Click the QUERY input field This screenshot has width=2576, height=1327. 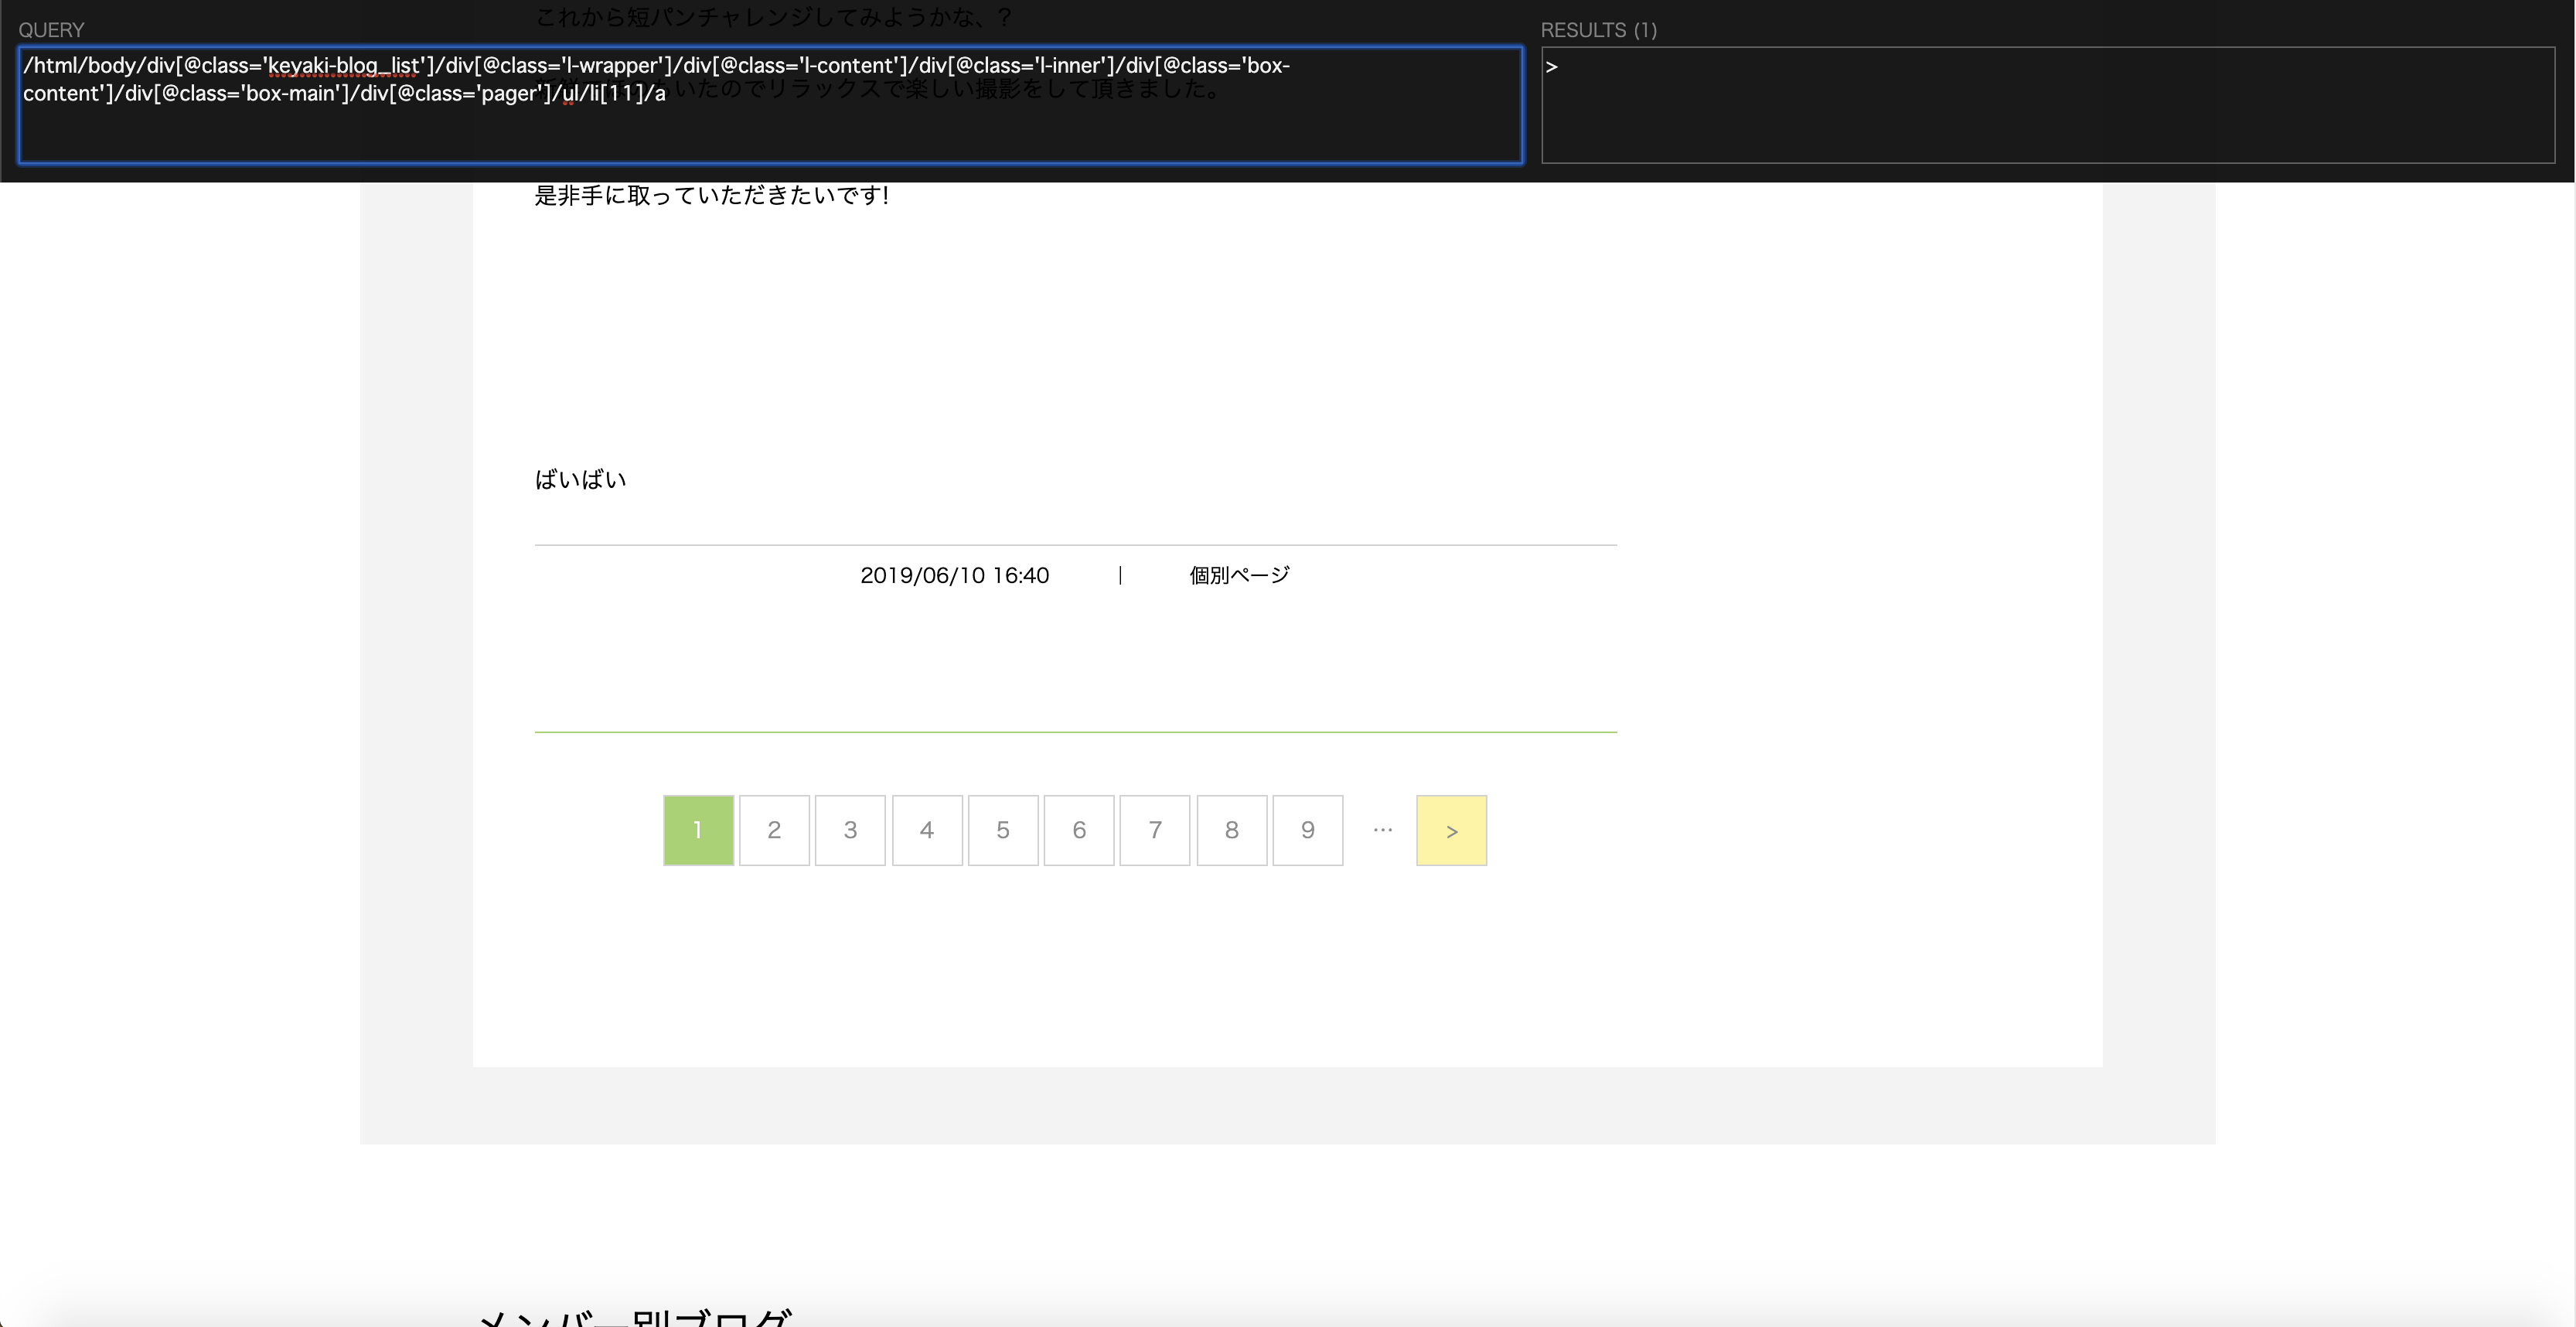(769, 105)
